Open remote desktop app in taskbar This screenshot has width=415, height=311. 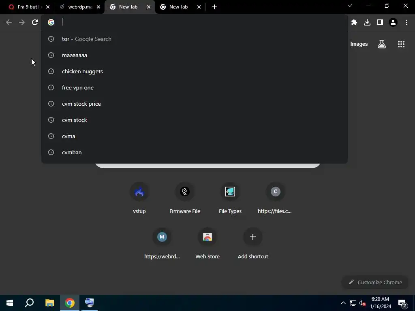(x=90, y=303)
